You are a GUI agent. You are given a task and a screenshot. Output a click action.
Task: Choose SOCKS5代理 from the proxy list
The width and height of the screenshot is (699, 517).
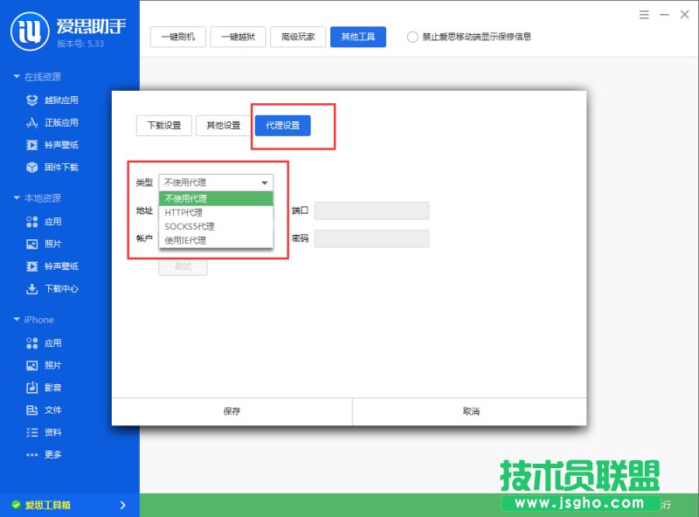click(188, 226)
